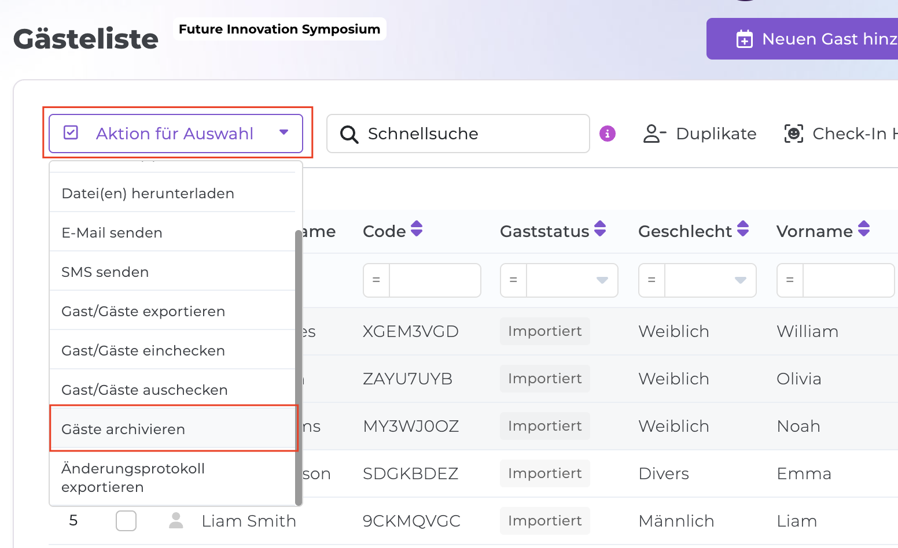
Task: Click the Duplikate button label
Action: click(716, 134)
